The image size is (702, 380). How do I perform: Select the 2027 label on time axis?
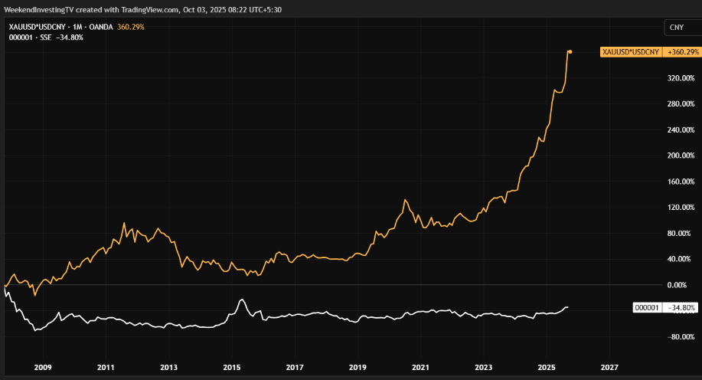coord(609,368)
